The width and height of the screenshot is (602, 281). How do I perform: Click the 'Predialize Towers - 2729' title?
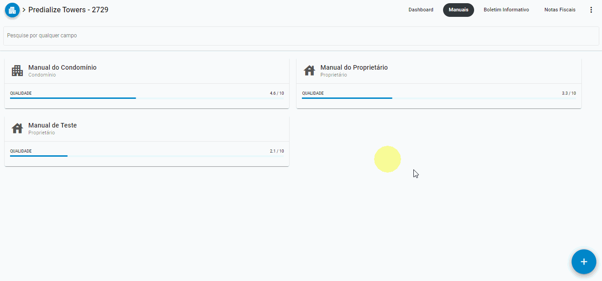click(x=69, y=10)
